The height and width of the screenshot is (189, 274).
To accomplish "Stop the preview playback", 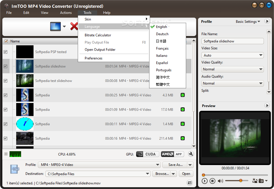I will (212, 181).
